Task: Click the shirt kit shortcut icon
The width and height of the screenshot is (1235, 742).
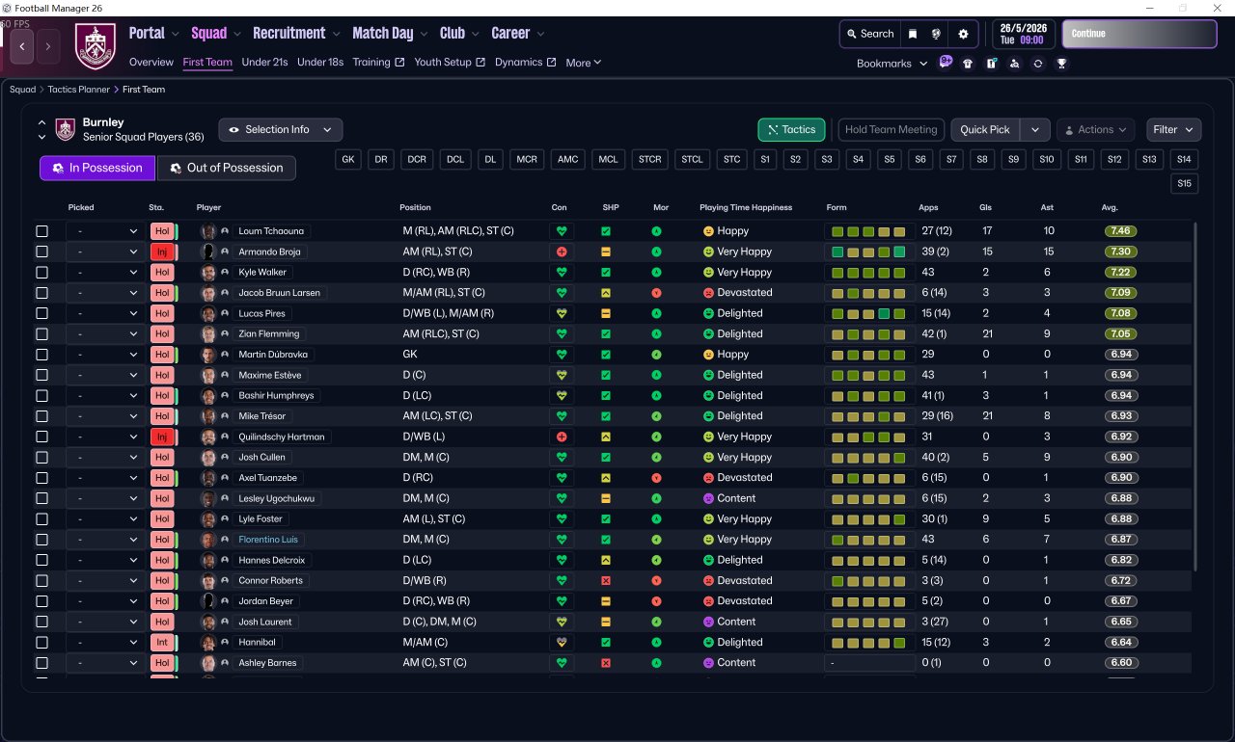Action: (x=968, y=64)
